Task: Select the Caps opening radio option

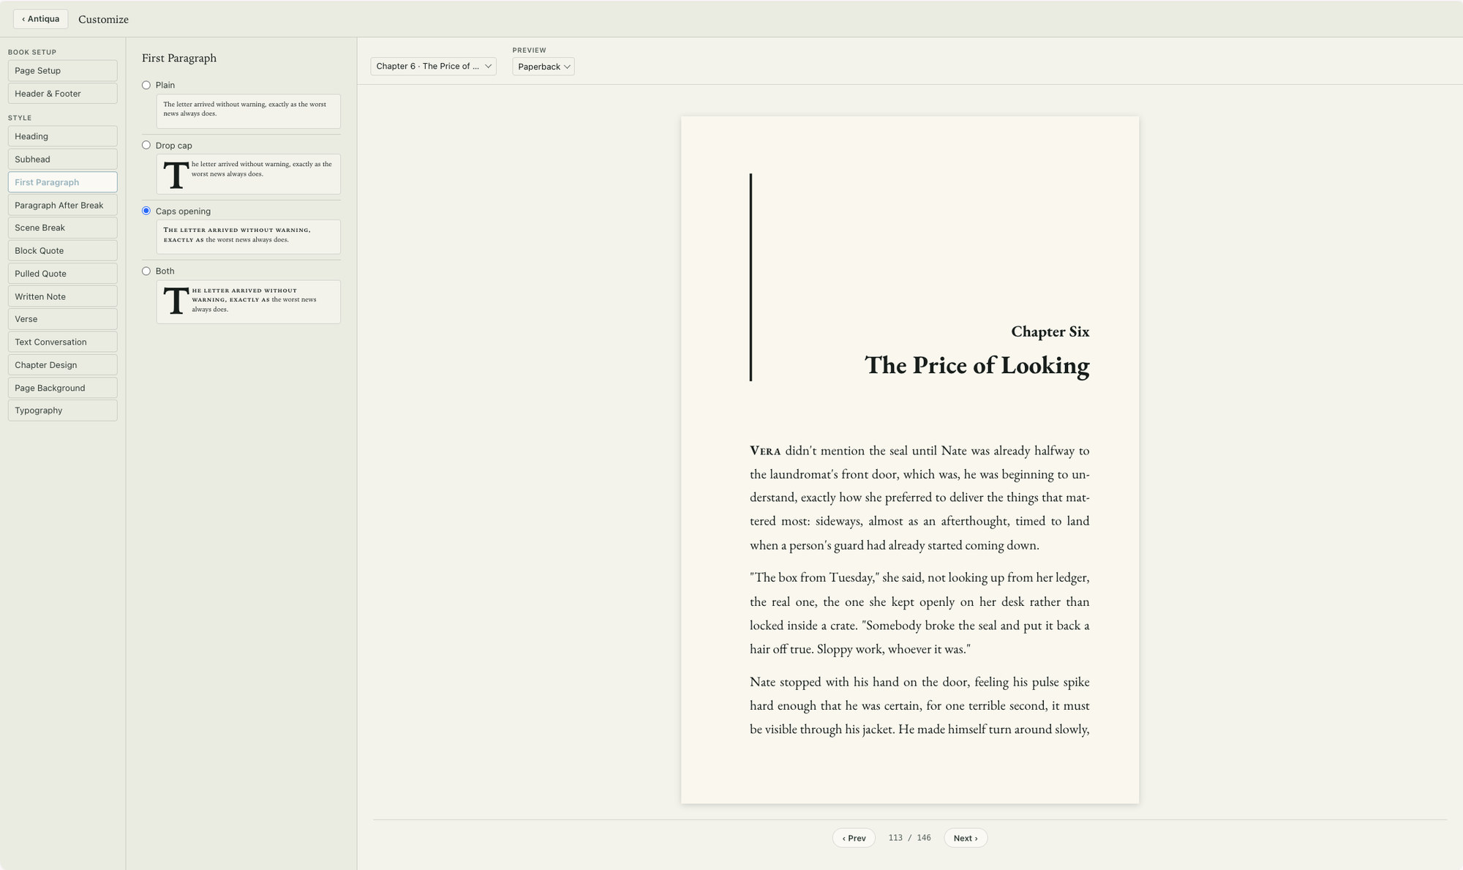Action: pyautogui.click(x=146, y=211)
